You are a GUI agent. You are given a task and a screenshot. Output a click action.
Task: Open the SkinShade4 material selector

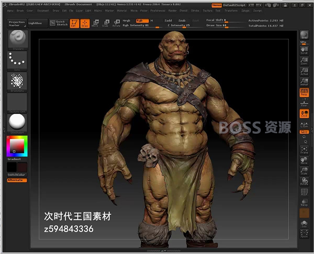coord(17,124)
